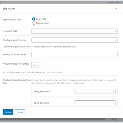Click the chevron arrow of billing_last_name select
Viewport: 123px width, 123px height.
pyautogui.click(x=113, y=103)
